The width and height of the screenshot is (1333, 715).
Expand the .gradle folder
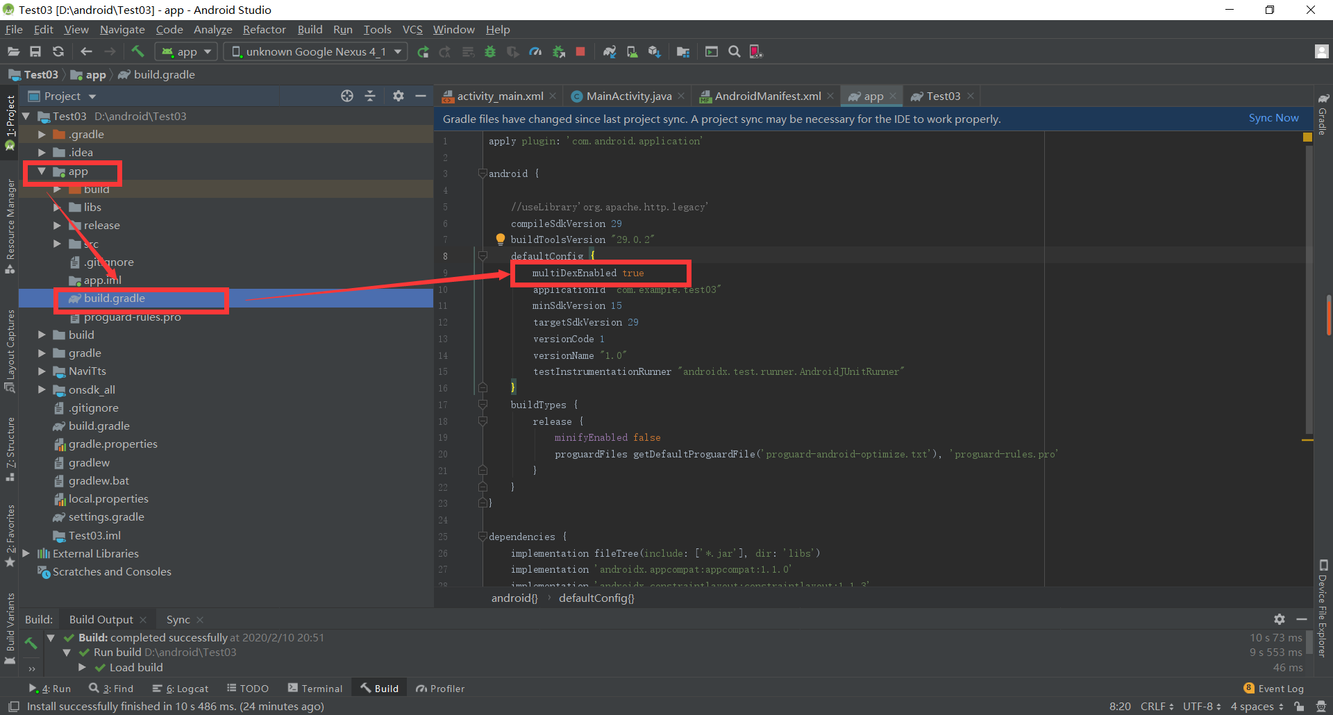42,134
